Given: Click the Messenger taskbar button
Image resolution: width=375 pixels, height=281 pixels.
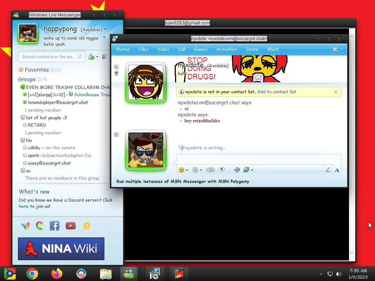Looking at the screenshot, I should (129, 274).
